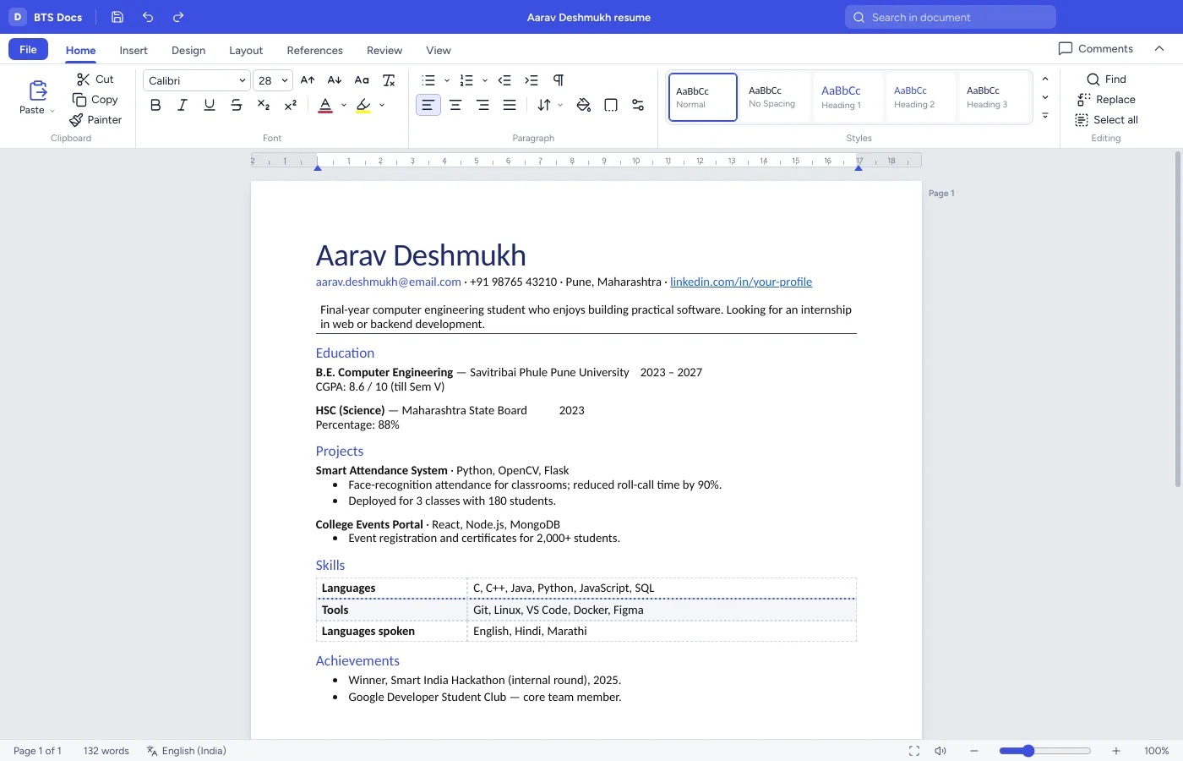1183x761 pixels.
Task: Open the linkedin.com/in/your-profile link
Action: [x=741, y=282]
